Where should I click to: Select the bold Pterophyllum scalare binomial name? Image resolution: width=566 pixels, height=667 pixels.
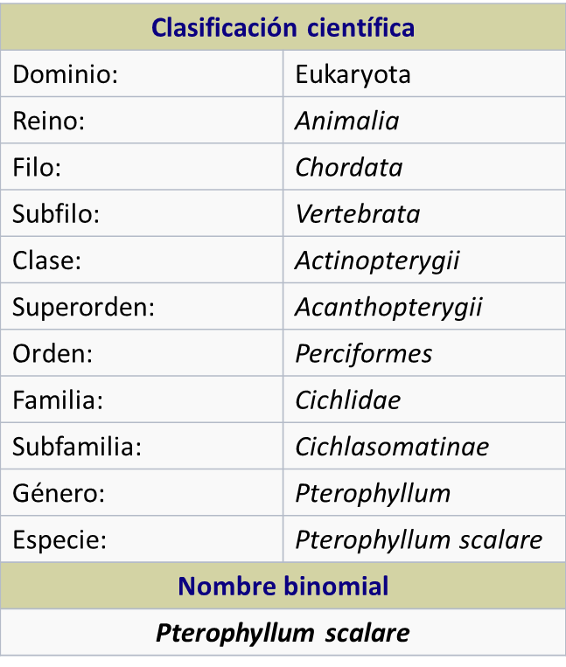(283, 633)
